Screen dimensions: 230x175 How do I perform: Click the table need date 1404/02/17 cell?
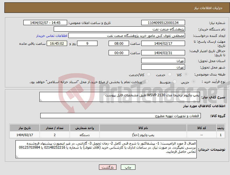(25, 135)
